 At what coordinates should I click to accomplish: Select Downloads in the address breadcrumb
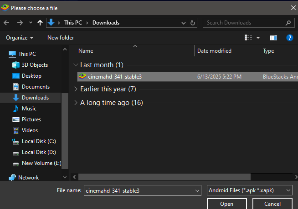[x=106, y=23]
